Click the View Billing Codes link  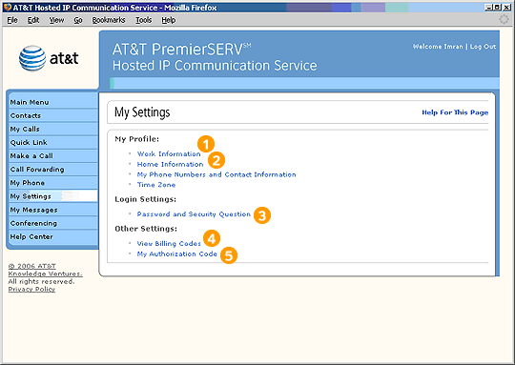coord(169,244)
